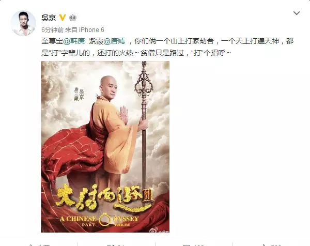Click the comment icon in bottom bar

(187, 245)
